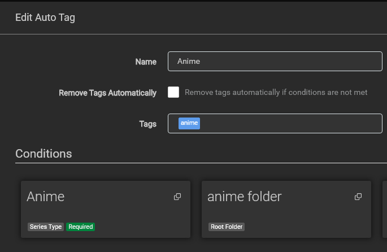
Task: Click the 'anime folder' card title text
Action: pos(244,197)
